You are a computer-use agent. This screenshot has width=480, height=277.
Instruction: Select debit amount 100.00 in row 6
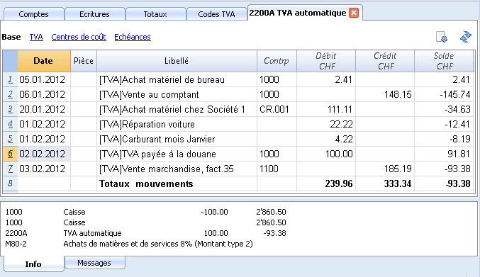(x=326, y=154)
